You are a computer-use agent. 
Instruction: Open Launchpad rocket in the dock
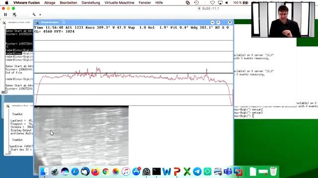(x=55, y=172)
